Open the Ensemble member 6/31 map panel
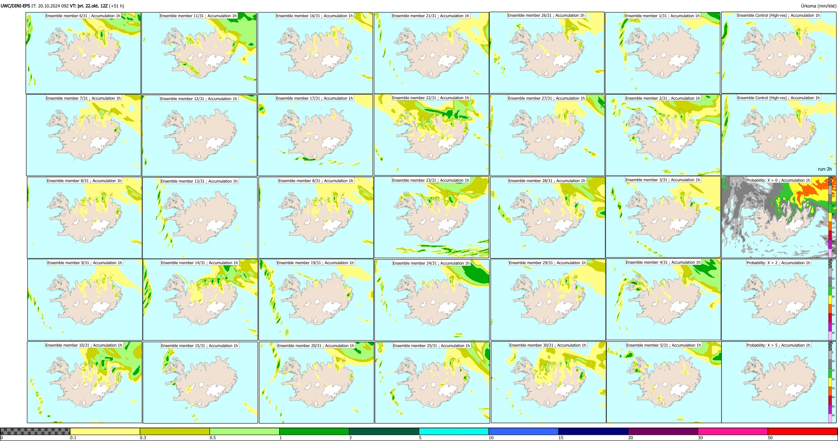 (x=83, y=53)
